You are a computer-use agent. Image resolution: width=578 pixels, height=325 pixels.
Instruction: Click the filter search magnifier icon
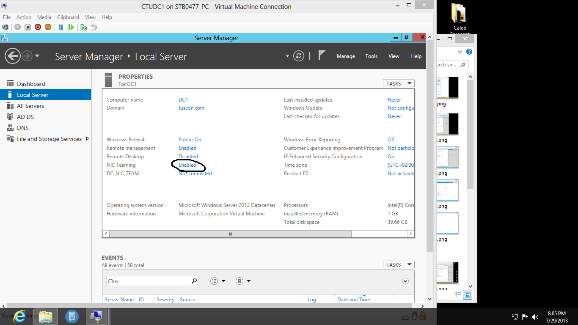click(194, 281)
